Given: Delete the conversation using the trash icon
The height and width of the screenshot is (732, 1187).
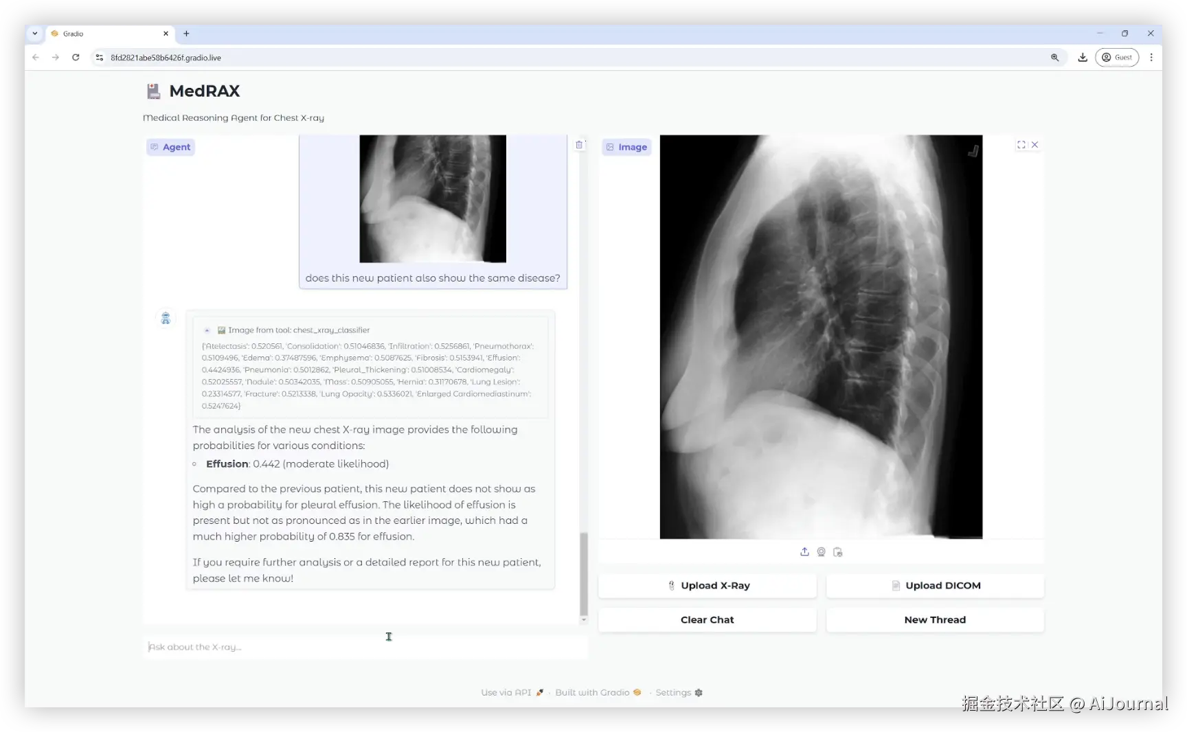Looking at the screenshot, I should tap(579, 145).
